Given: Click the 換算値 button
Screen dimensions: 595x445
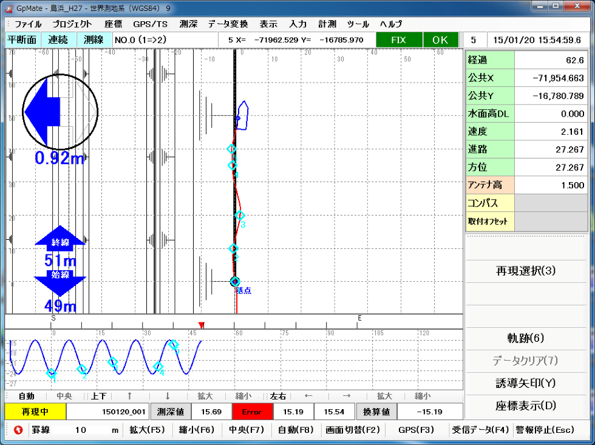Looking at the screenshot, I should (x=376, y=412).
